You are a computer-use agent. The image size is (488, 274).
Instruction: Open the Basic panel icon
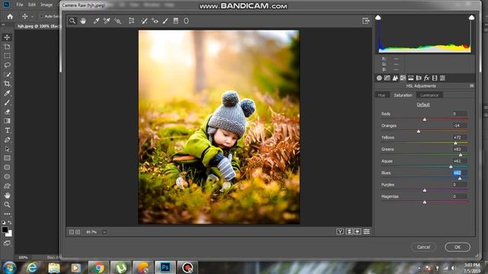pyautogui.click(x=379, y=78)
